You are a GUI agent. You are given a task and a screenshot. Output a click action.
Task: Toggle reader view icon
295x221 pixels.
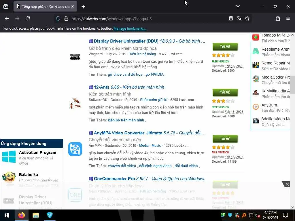click(231, 18)
